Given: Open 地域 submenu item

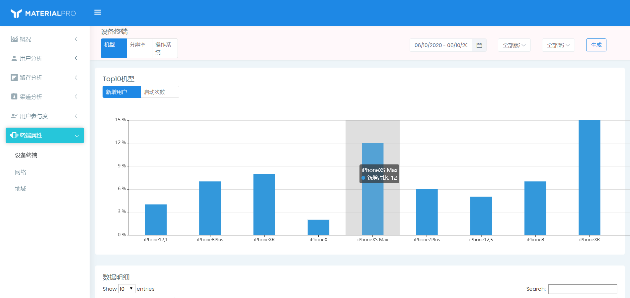Looking at the screenshot, I should click(21, 189).
